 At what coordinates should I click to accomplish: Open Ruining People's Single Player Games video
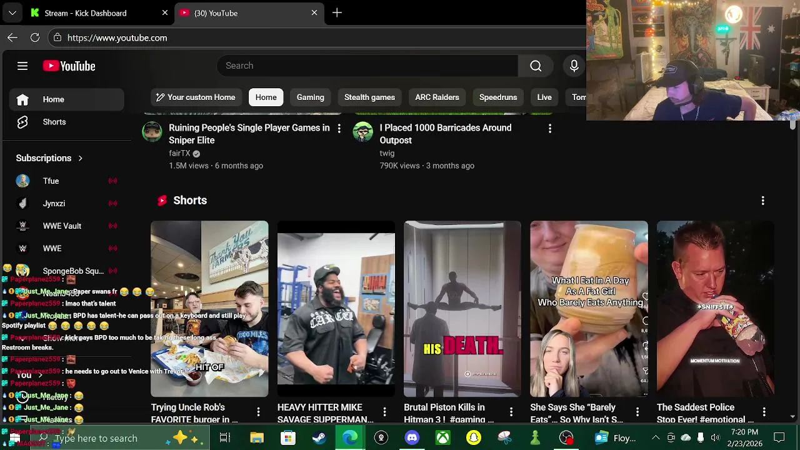click(x=249, y=134)
